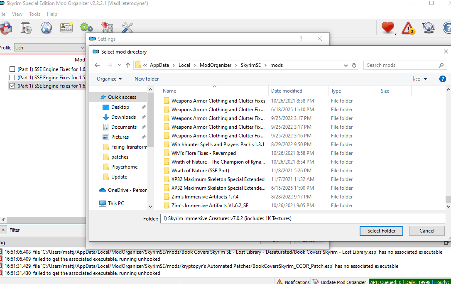Image resolution: width=451 pixels, height=284 pixels.
Task: Click the Install Mod from archive icon
Action: (x=26, y=28)
